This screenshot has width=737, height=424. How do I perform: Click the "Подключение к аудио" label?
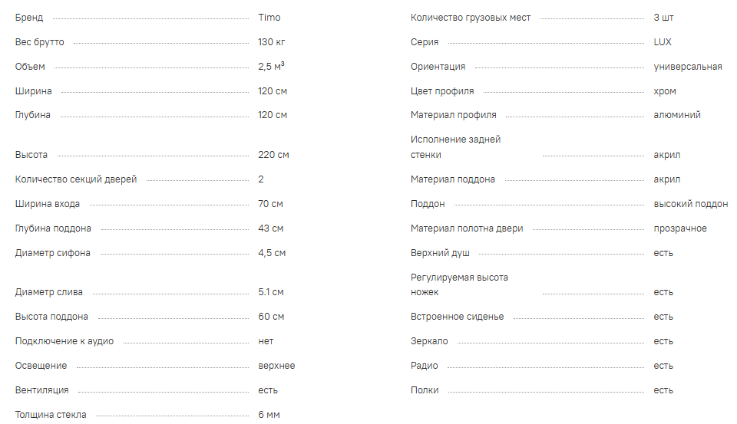click(64, 341)
